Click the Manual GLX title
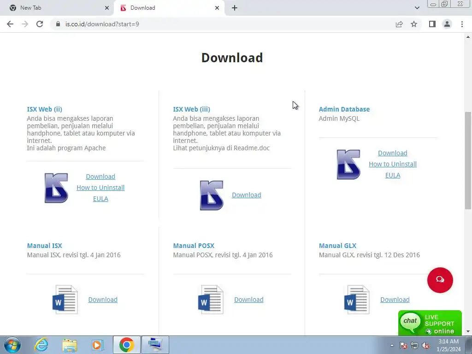The image size is (472, 354). click(337, 246)
